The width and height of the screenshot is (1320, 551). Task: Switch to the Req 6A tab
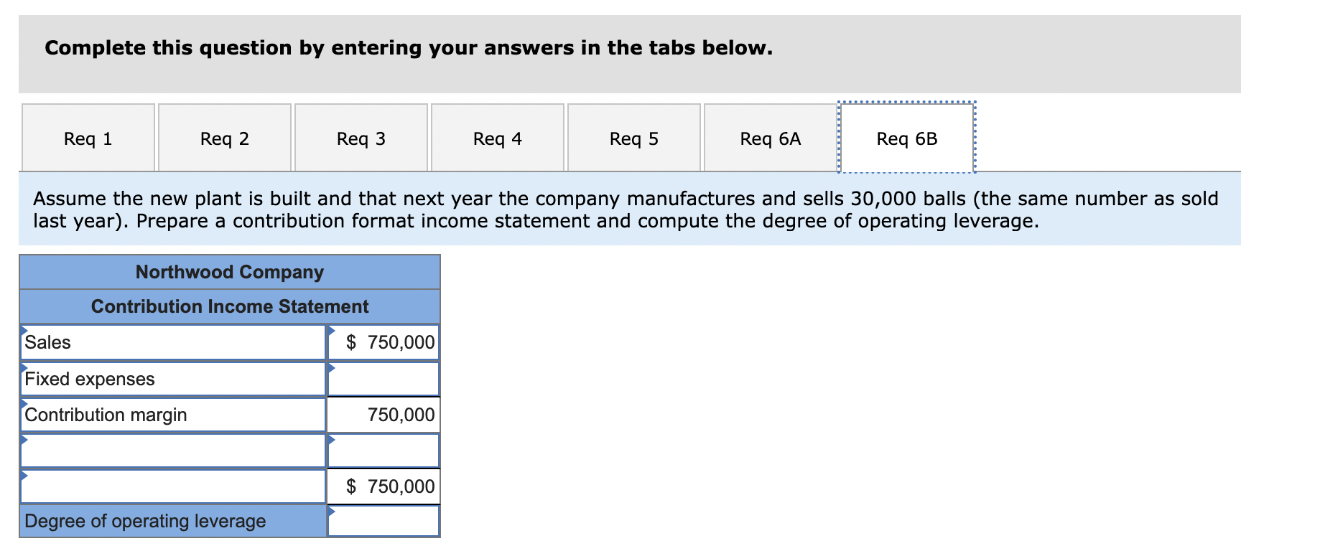coord(771,138)
